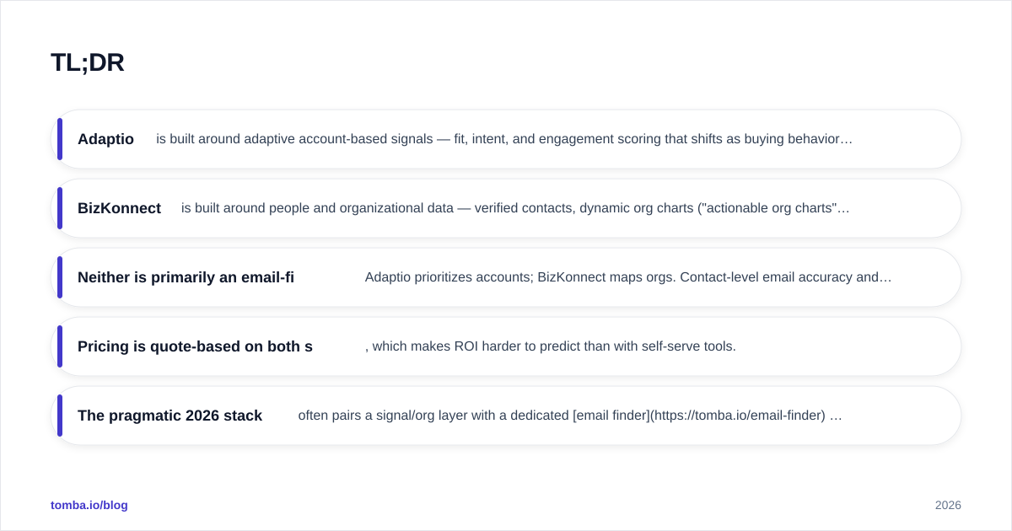Click the purple bar beside pragmatic stack row
The image size is (1012, 531).
click(x=60, y=416)
